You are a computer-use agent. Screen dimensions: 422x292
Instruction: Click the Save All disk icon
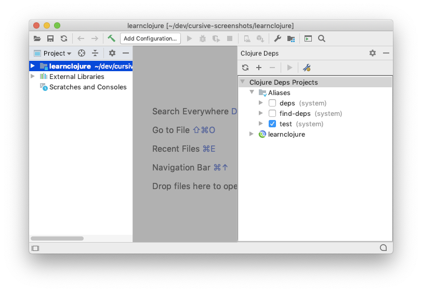pyautogui.click(x=50, y=38)
